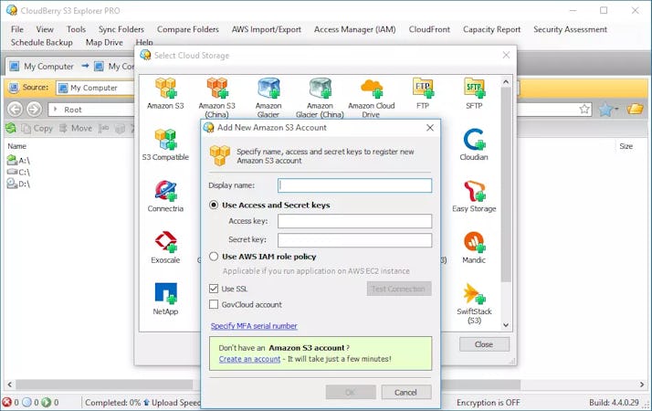Click the storage list scroll up arrow
The height and width of the screenshot is (411, 652).
[506, 81]
